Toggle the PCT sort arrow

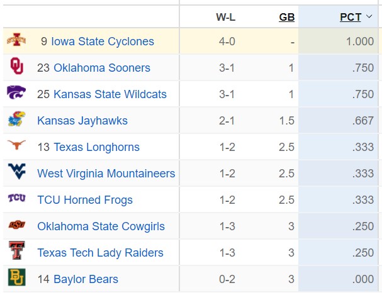point(369,16)
